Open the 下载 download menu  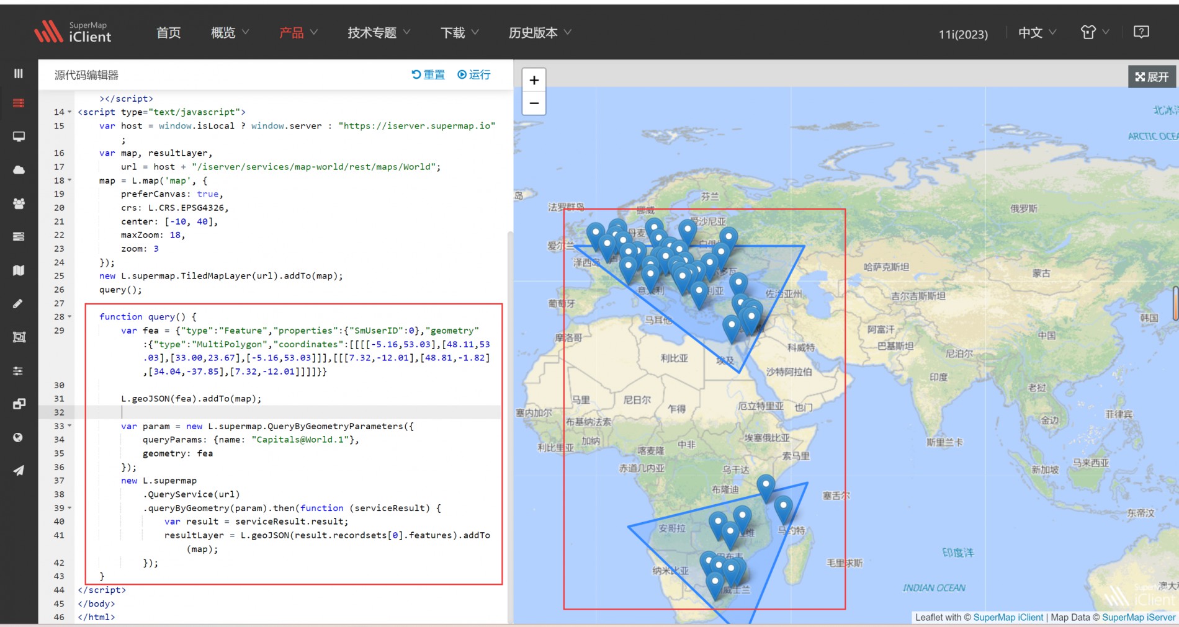pyautogui.click(x=459, y=33)
